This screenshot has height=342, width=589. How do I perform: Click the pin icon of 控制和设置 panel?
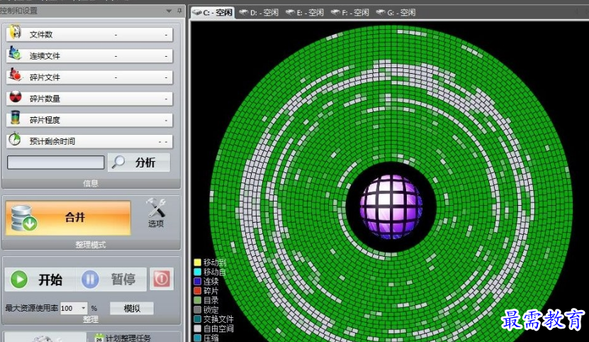click(179, 11)
